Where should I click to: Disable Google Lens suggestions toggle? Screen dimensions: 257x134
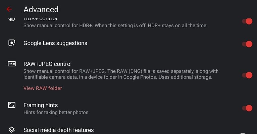[x=247, y=44]
